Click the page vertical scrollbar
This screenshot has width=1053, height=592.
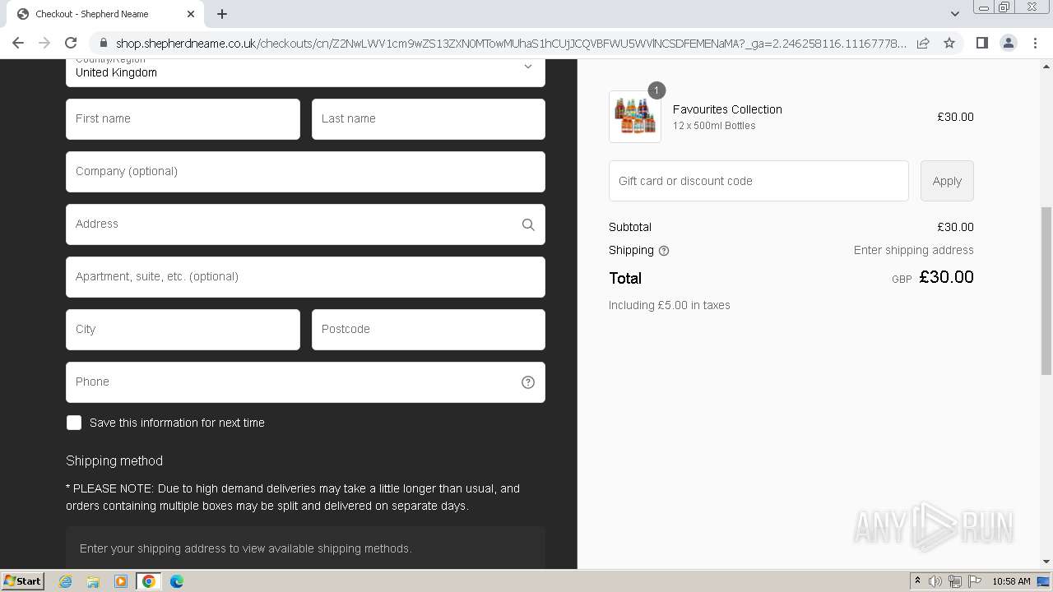click(x=1046, y=289)
